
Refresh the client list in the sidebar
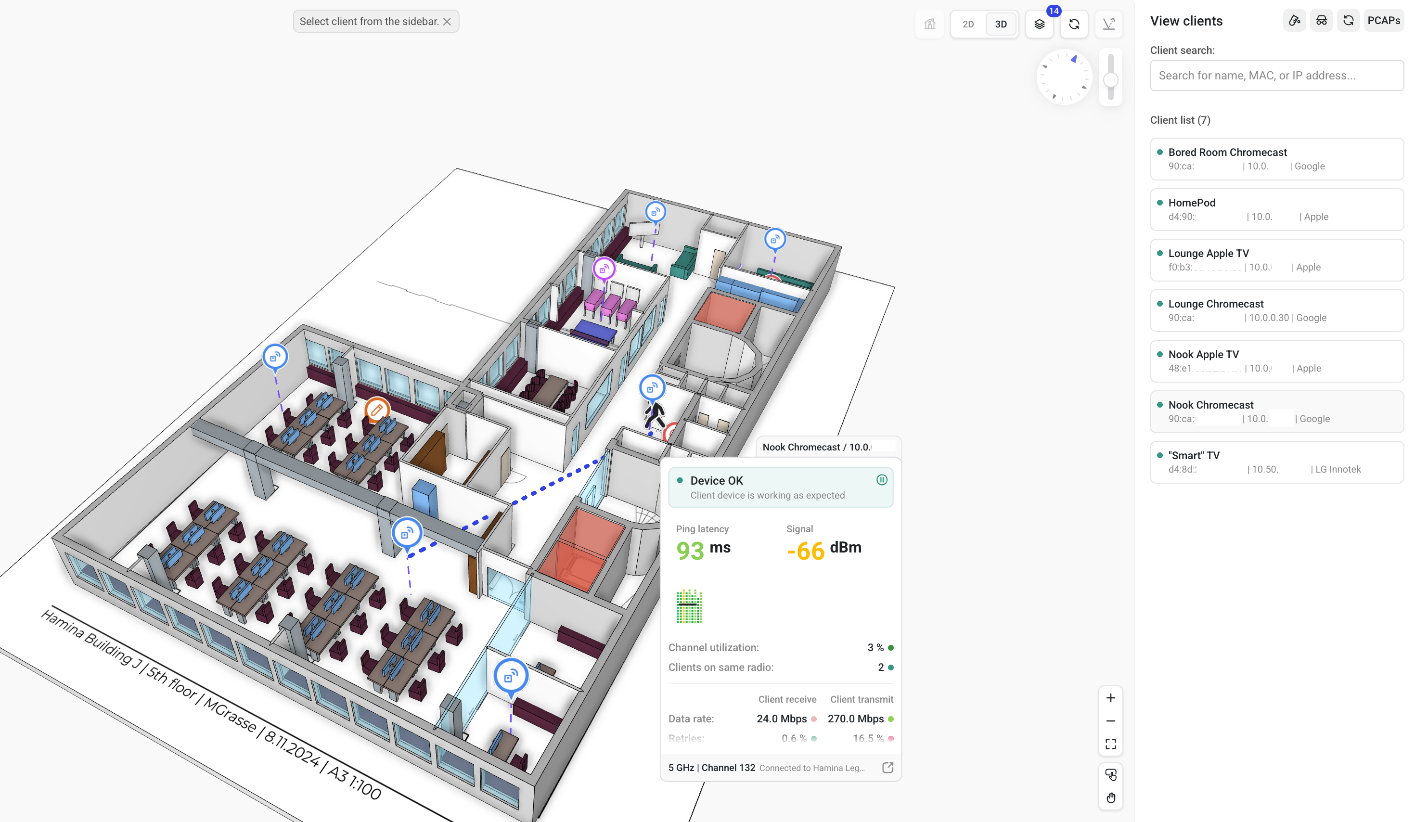tap(1348, 21)
